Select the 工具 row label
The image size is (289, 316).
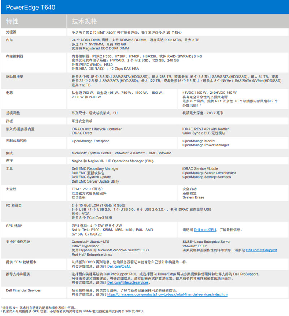(9, 168)
